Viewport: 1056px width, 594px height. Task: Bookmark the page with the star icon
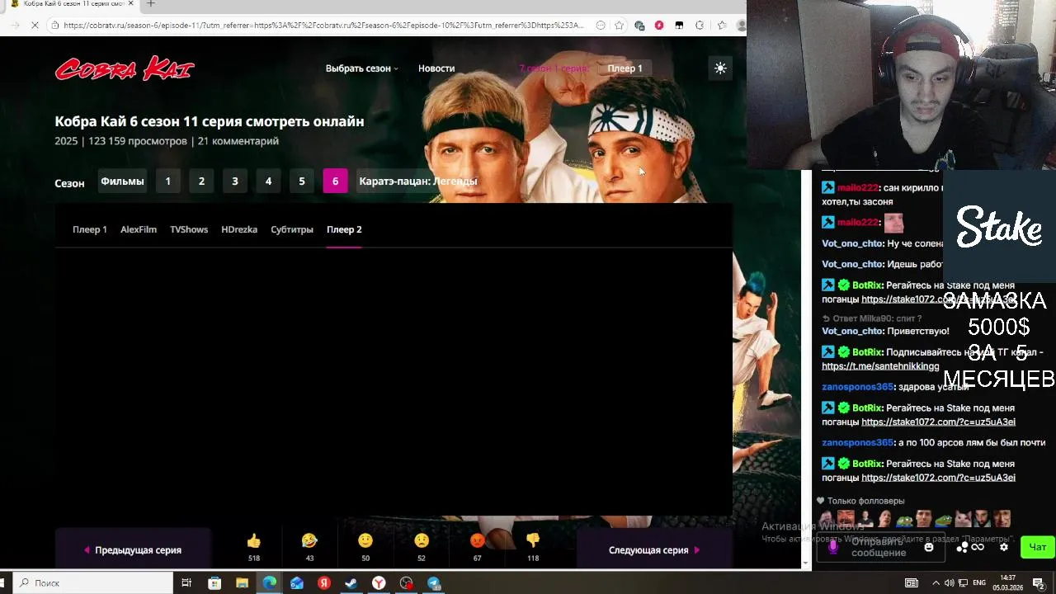tap(619, 26)
